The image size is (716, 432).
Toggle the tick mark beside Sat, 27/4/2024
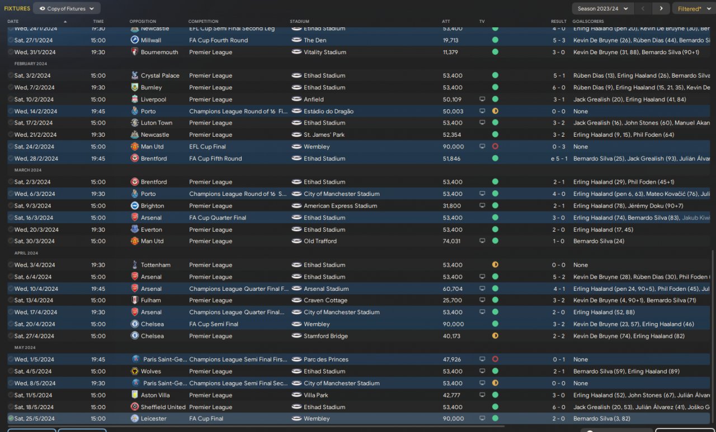11,336
